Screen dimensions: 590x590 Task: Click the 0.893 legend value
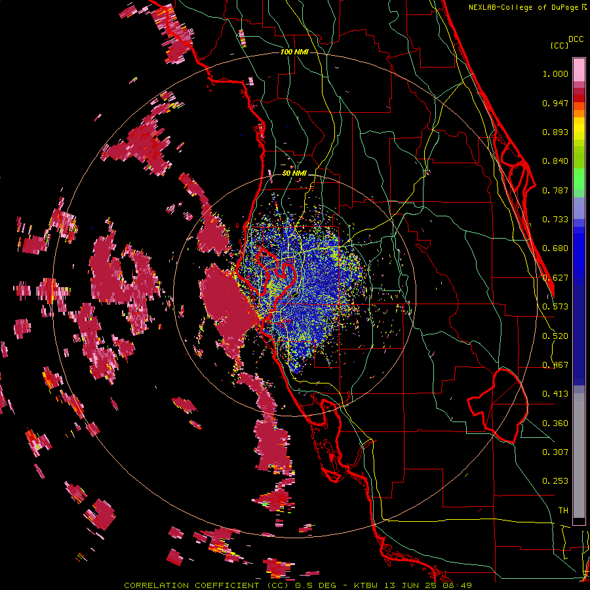tap(555, 132)
